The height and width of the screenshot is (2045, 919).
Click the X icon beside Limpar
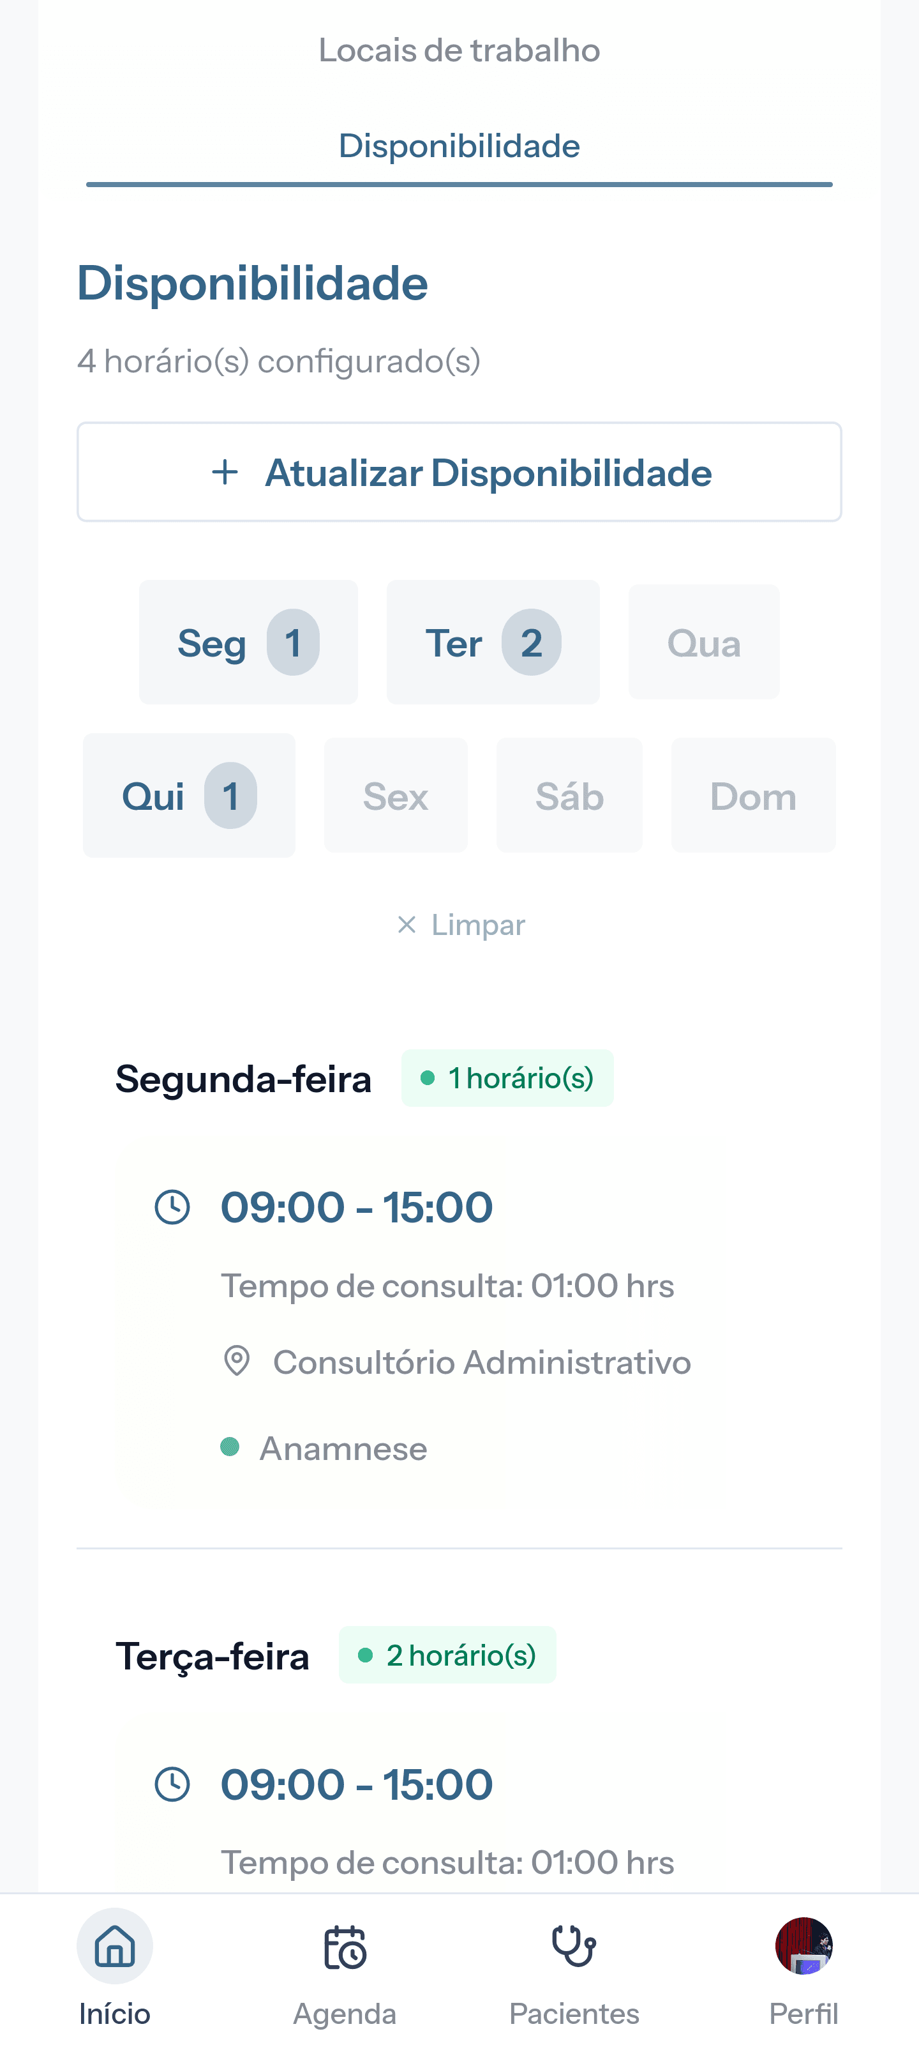(407, 924)
